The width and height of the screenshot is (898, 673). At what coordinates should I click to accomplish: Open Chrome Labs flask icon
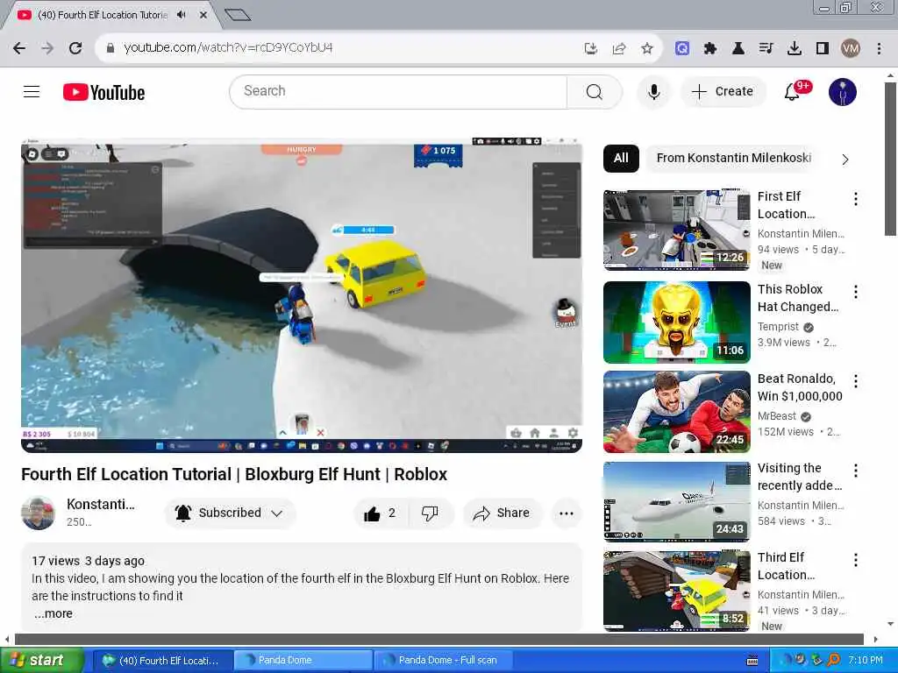(x=738, y=48)
